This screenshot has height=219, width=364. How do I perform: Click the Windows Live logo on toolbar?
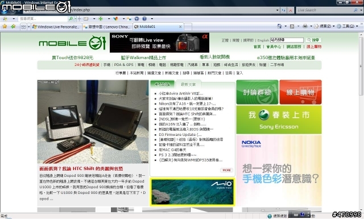coord(5,19)
